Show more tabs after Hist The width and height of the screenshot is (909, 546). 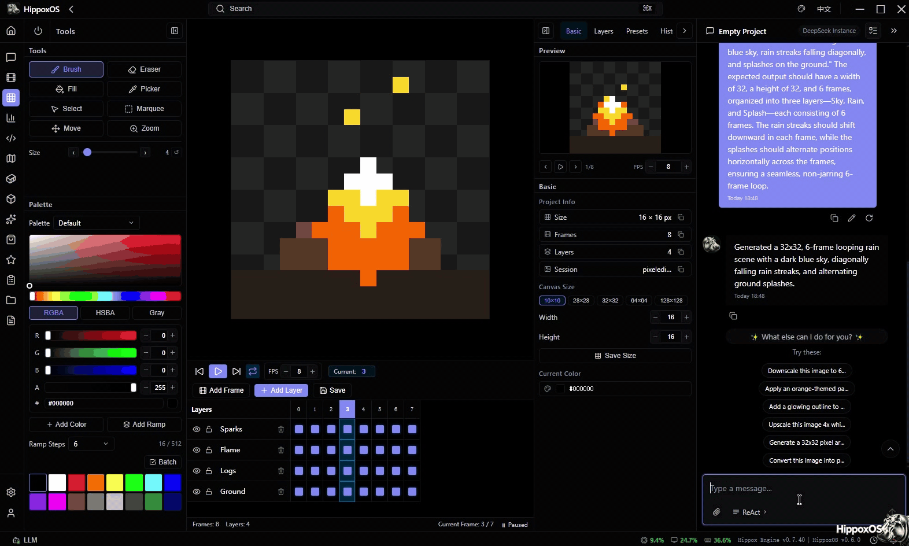click(x=685, y=31)
